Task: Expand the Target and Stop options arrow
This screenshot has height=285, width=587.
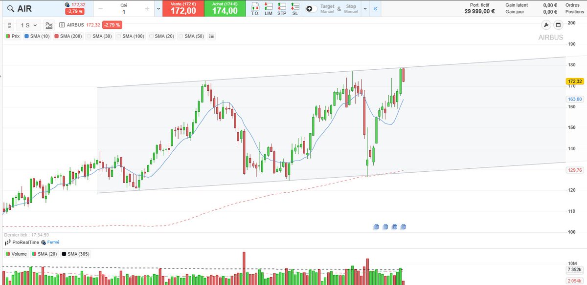Action: click(x=365, y=9)
